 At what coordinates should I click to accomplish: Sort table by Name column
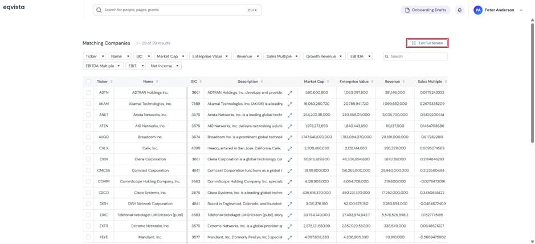(157, 82)
